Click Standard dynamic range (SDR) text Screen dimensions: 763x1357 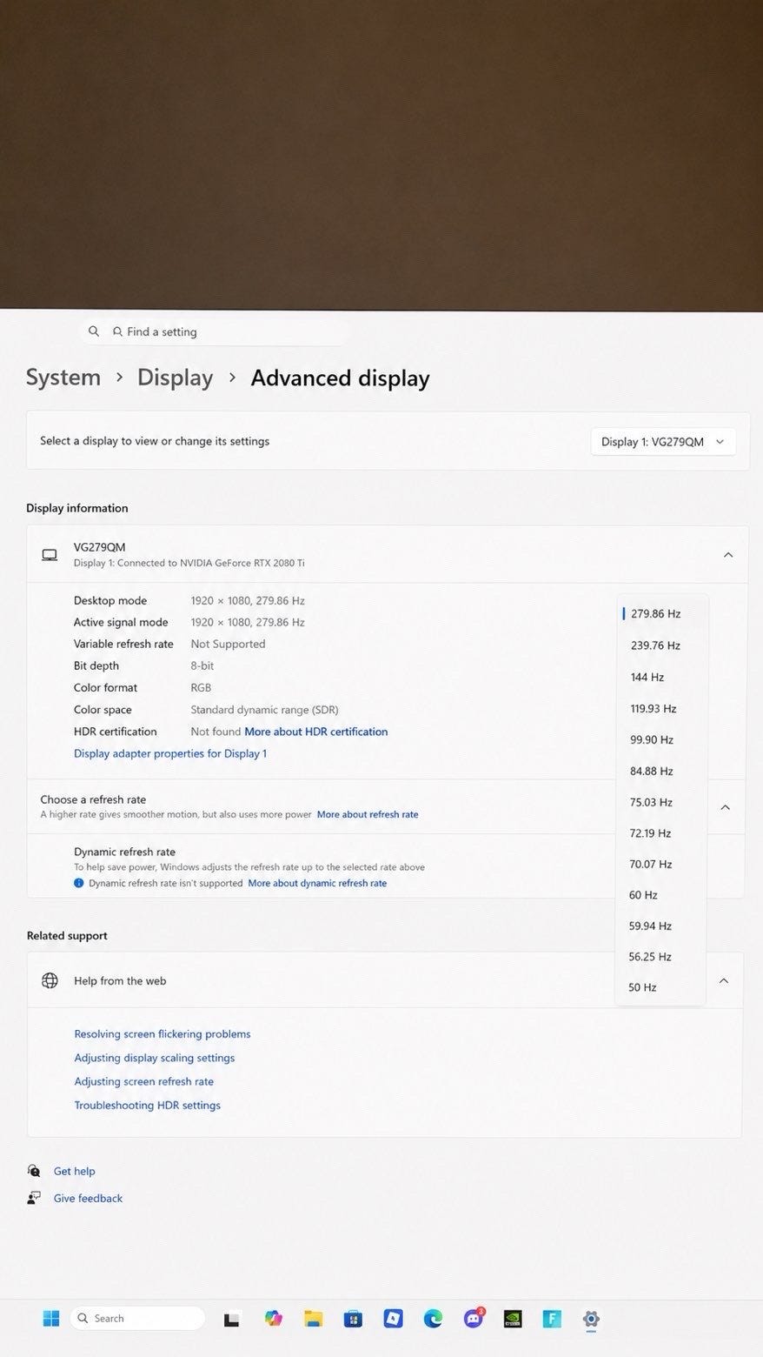[x=264, y=710]
